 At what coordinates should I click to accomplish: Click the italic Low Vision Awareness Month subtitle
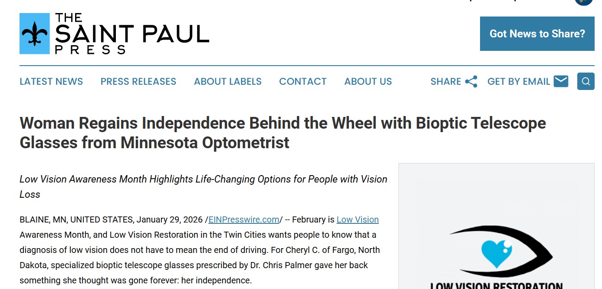coord(203,186)
